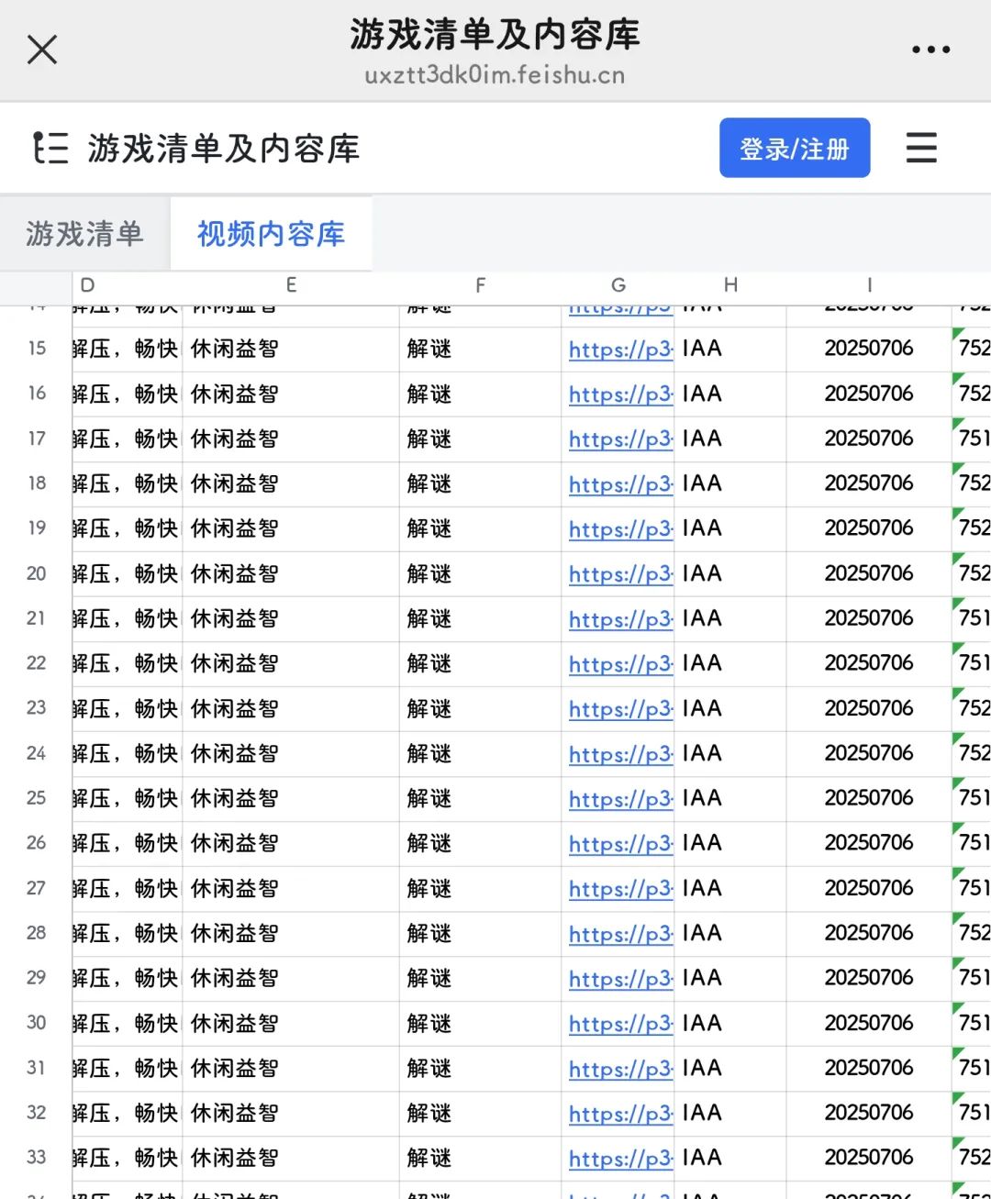The height and width of the screenshot is (1199, 991).
Task: Select the 视频内容库 sheet tab
Action: pos(271,234)
